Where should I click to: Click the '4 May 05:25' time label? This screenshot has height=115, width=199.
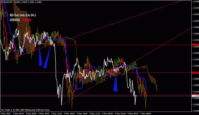pyautogui.click(x=133, y=113)
